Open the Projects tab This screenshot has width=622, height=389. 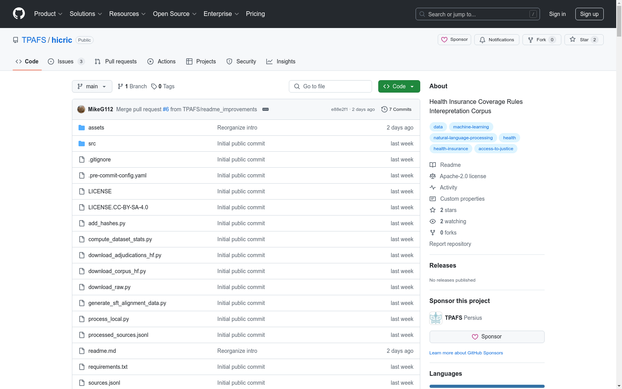coord(201,61)
